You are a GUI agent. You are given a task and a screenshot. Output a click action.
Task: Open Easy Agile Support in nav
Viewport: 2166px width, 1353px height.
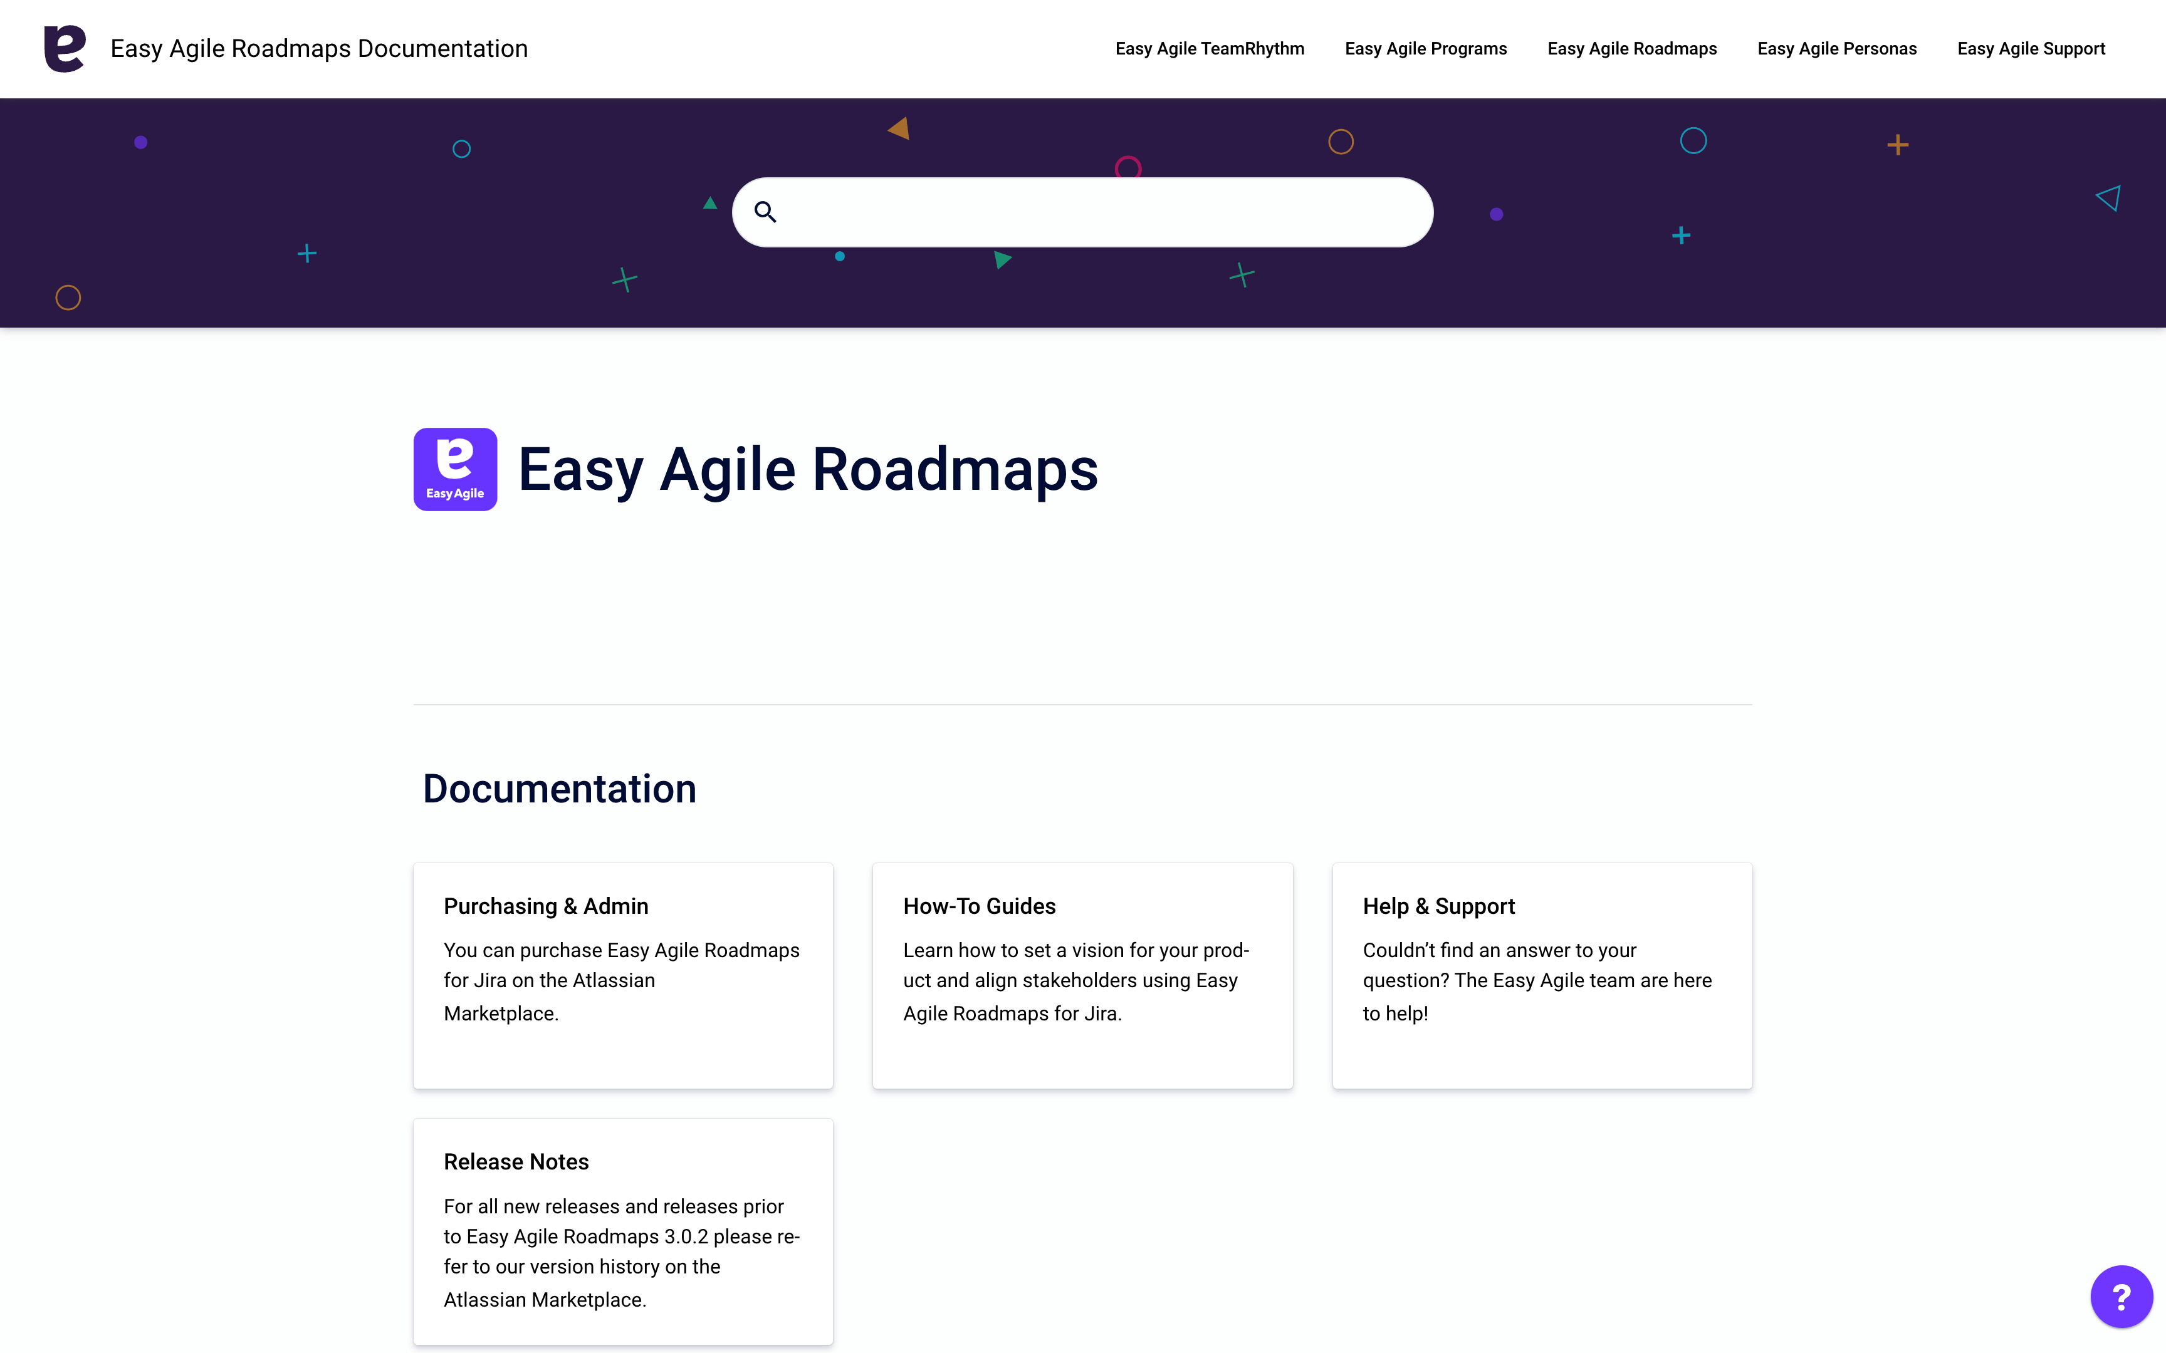2031,48
